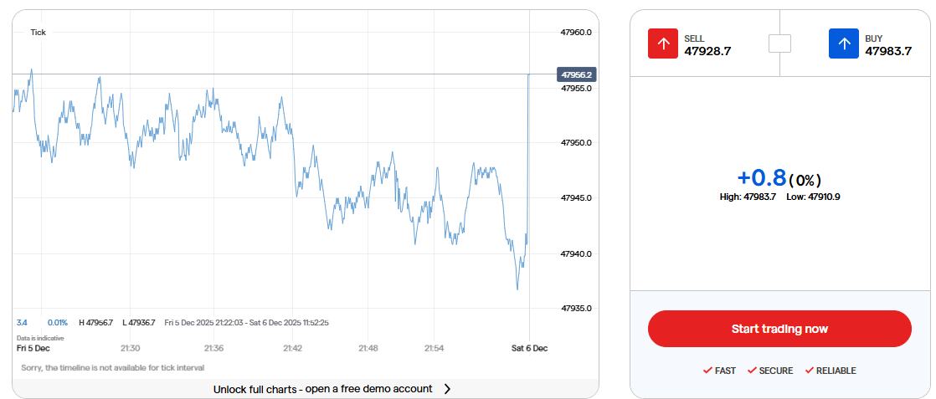Click the 47950.0 price axis label
Screen dimensions: 936x399
[576, 143]
